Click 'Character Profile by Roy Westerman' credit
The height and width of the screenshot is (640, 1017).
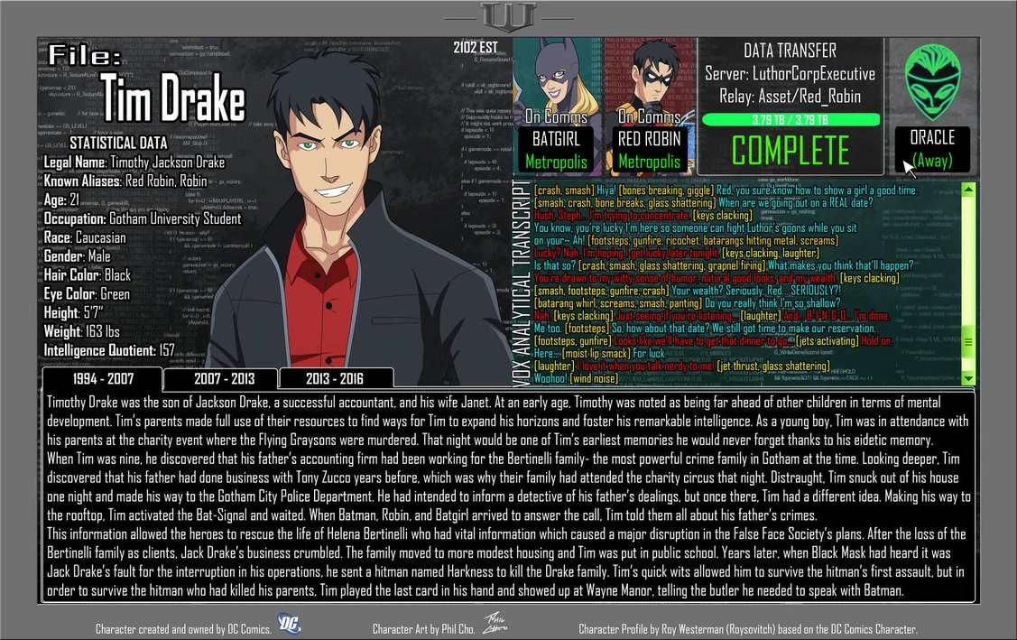748,629
